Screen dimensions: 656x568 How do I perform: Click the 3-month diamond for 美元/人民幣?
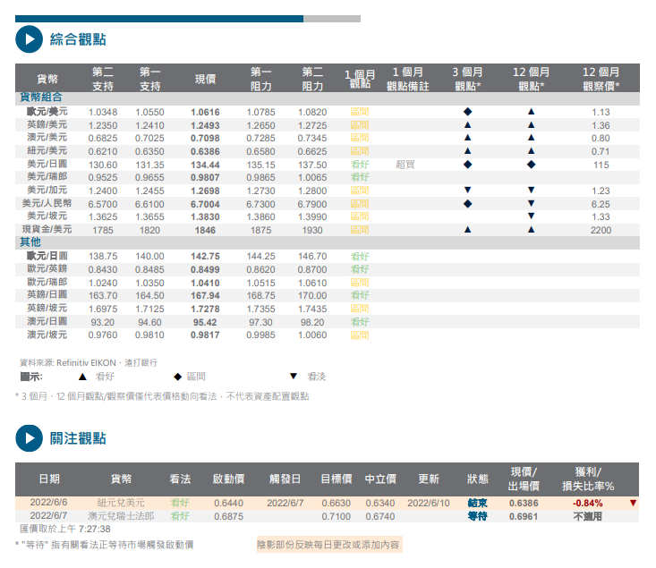pos(467,204)
